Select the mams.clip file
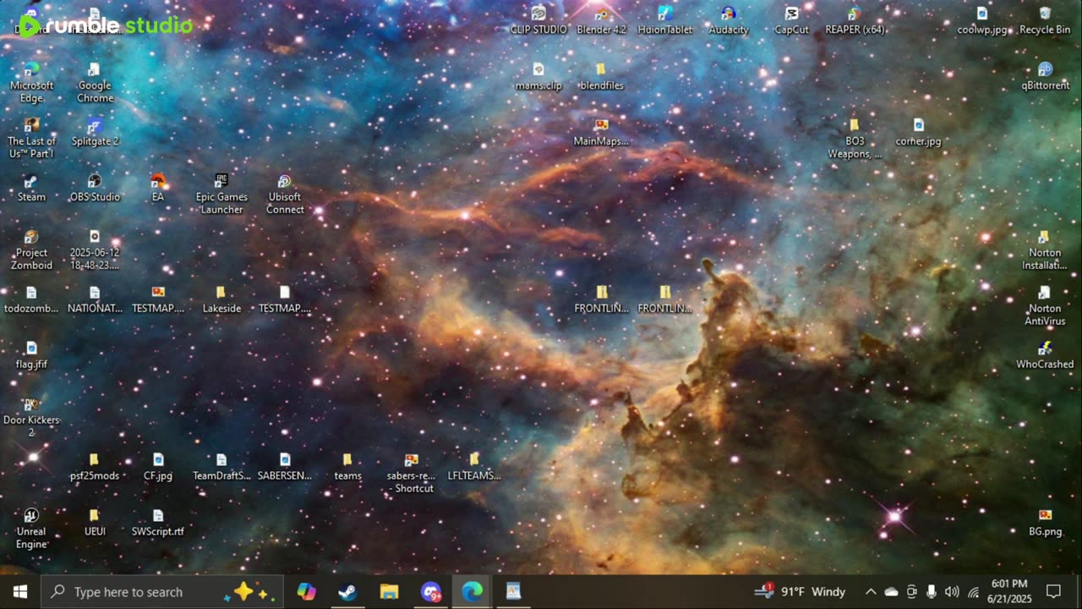The image size is (1082, 609). 538,76
